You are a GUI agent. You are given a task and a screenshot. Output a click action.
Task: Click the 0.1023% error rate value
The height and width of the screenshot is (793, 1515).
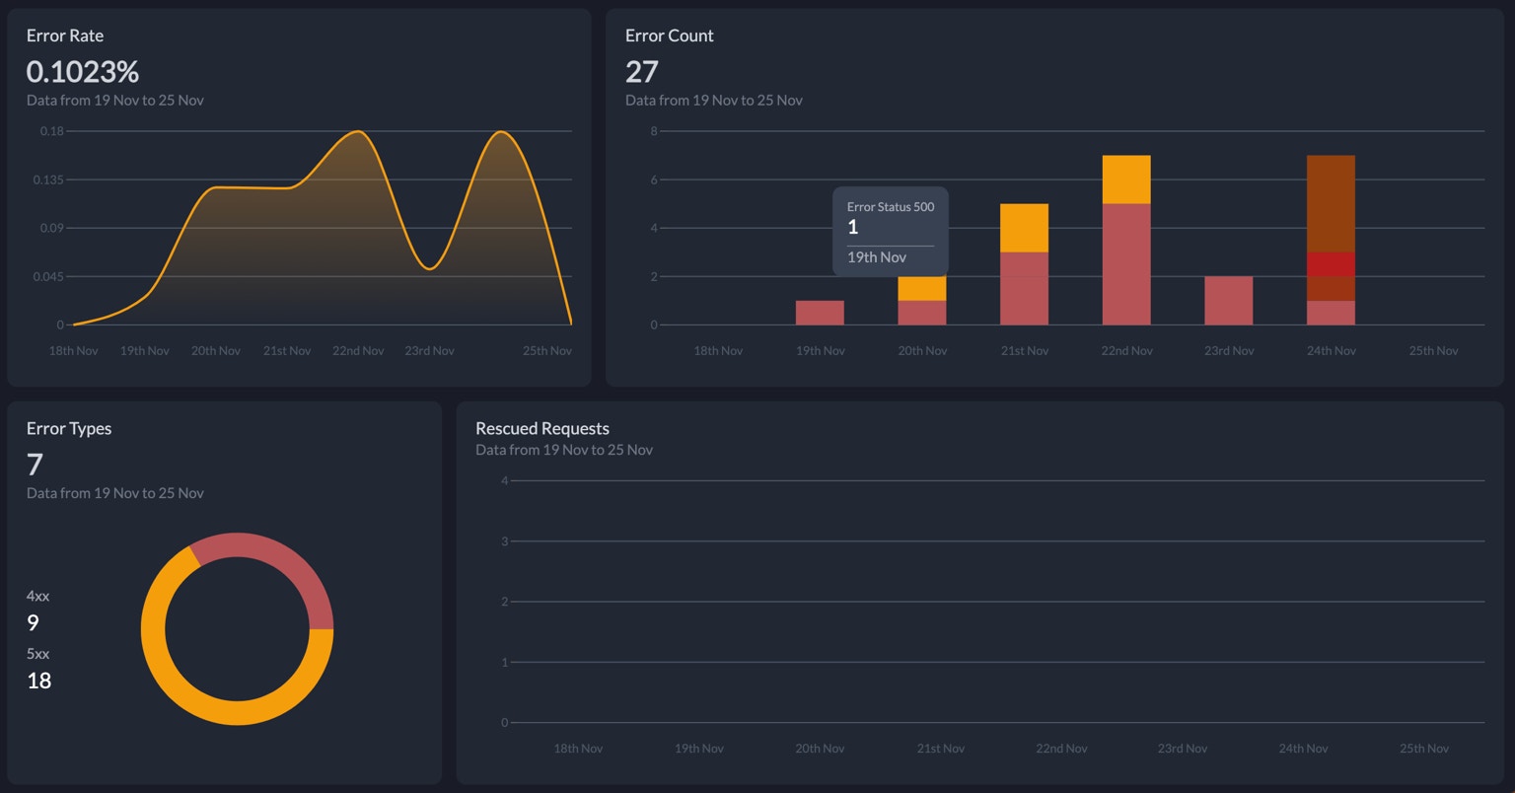[83, 71]
